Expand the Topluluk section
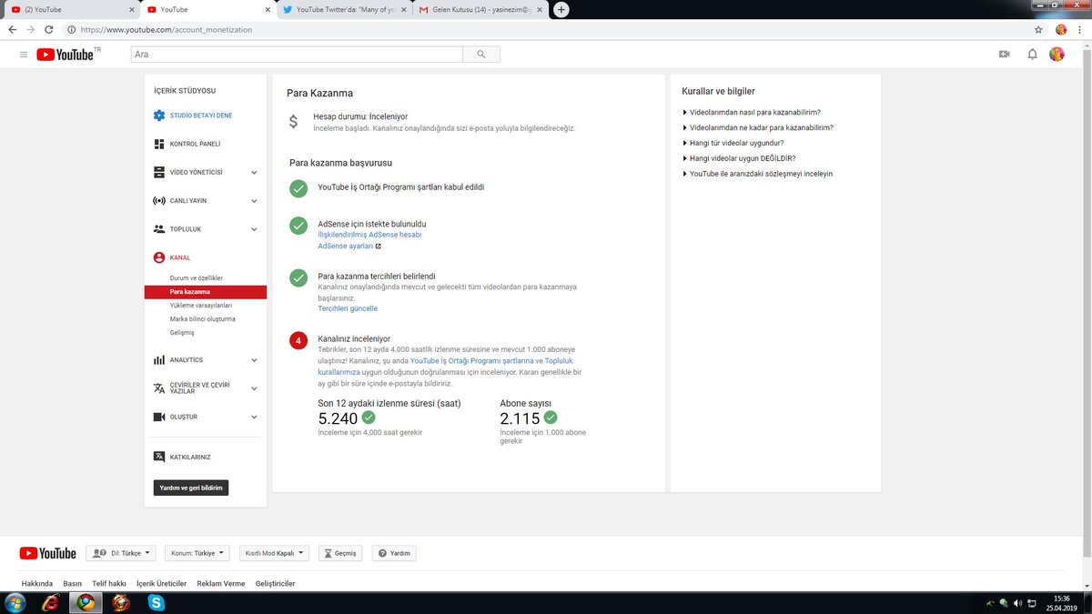Viewport: 1092px width, 614px height. [x=254, y=229]
